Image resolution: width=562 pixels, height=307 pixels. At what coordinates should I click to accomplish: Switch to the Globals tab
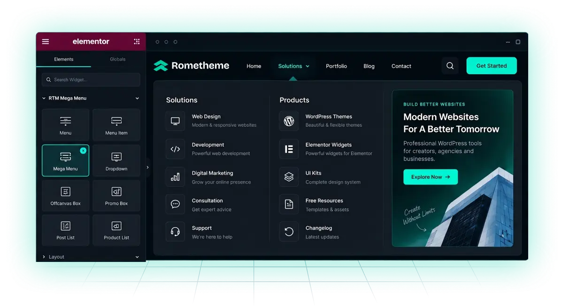click(x=117, y=59)
